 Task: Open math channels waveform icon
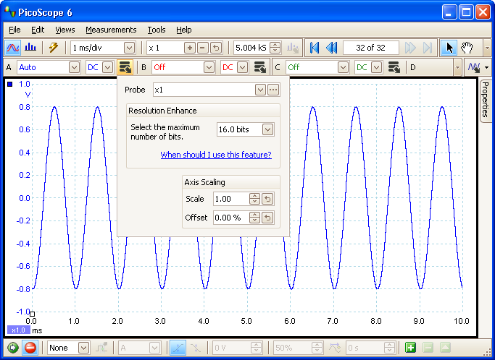475,67
